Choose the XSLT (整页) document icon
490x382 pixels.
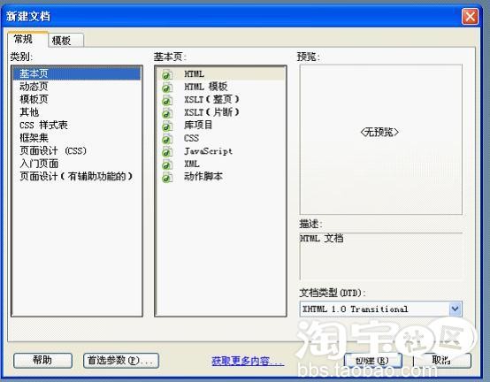[x=167, y=101]
